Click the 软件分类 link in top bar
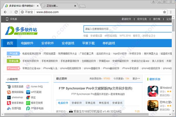The image size is (176, 117). [x=142, y=19]
